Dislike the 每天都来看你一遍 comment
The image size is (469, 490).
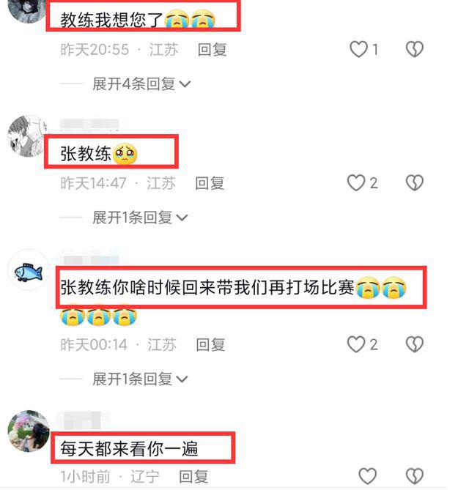(415, 476)
